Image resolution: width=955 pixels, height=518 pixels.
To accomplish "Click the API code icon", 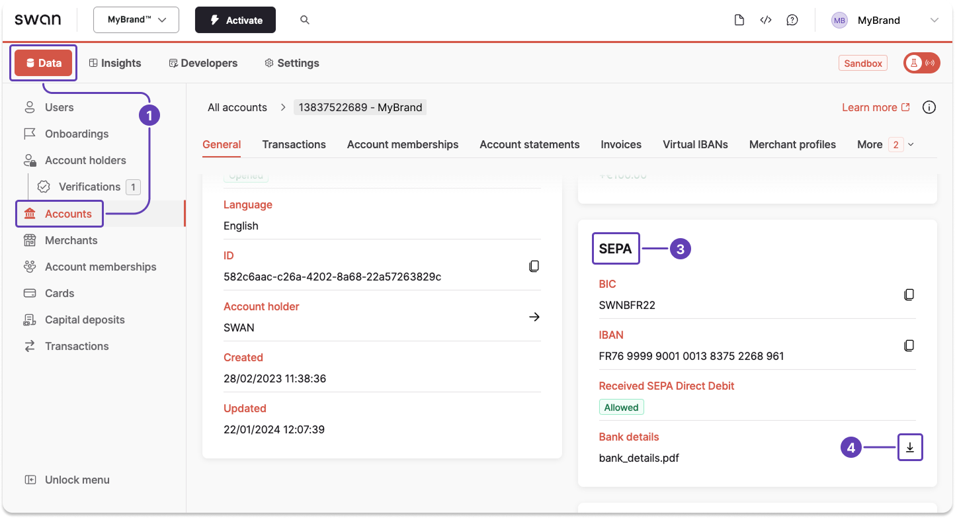I will click(766, 20).
